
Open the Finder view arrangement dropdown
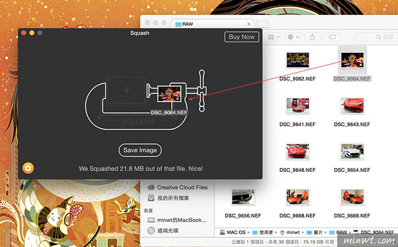(x=273, y=37)
